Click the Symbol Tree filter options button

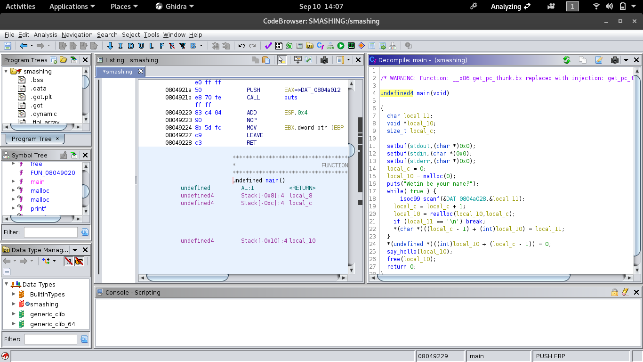(85, 232)
